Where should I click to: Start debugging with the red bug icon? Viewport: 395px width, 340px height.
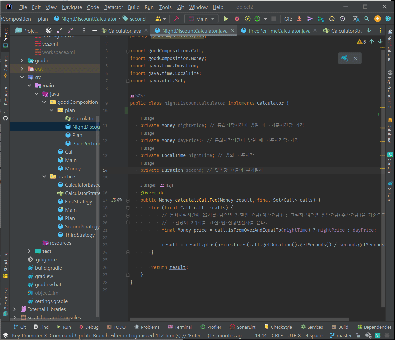coord(237,19)
